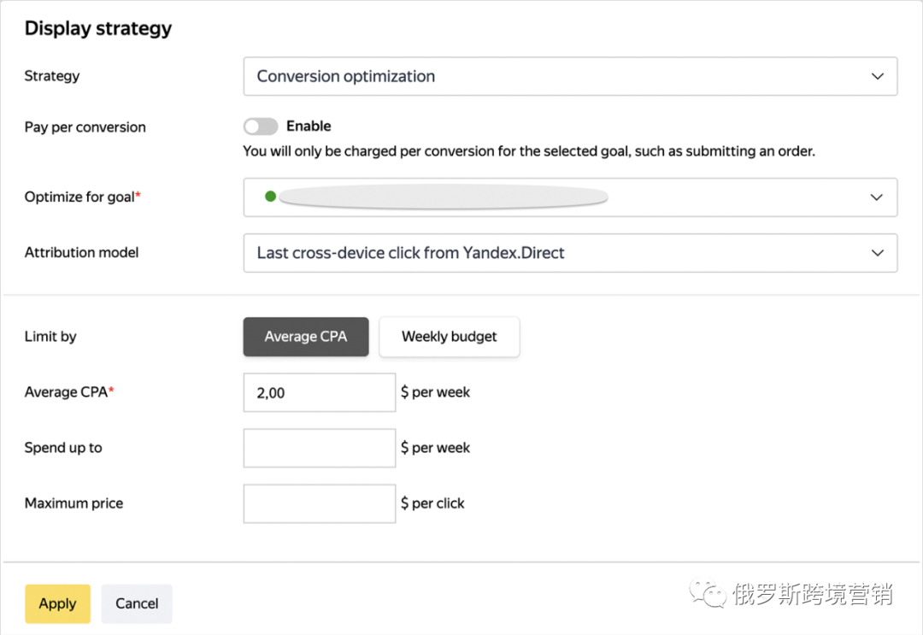Click the Maximum price input field
This screenshot has width=923, height=635.
[x=319, y=503]
